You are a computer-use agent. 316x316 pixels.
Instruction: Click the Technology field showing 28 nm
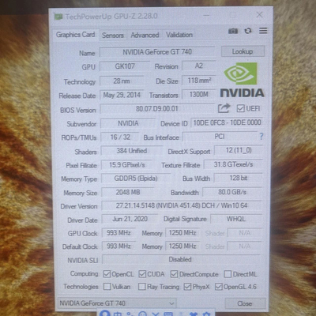[122, 81]
